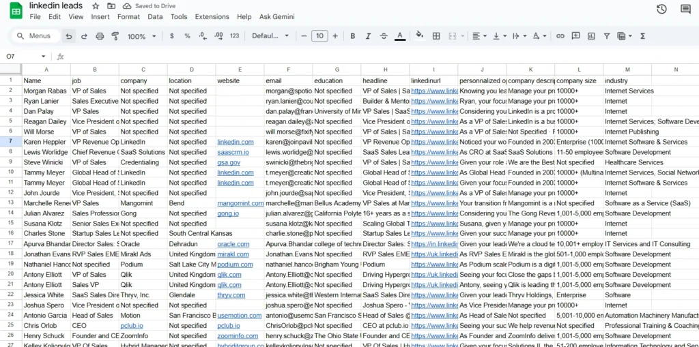Star the linkedin leads document

96,6
